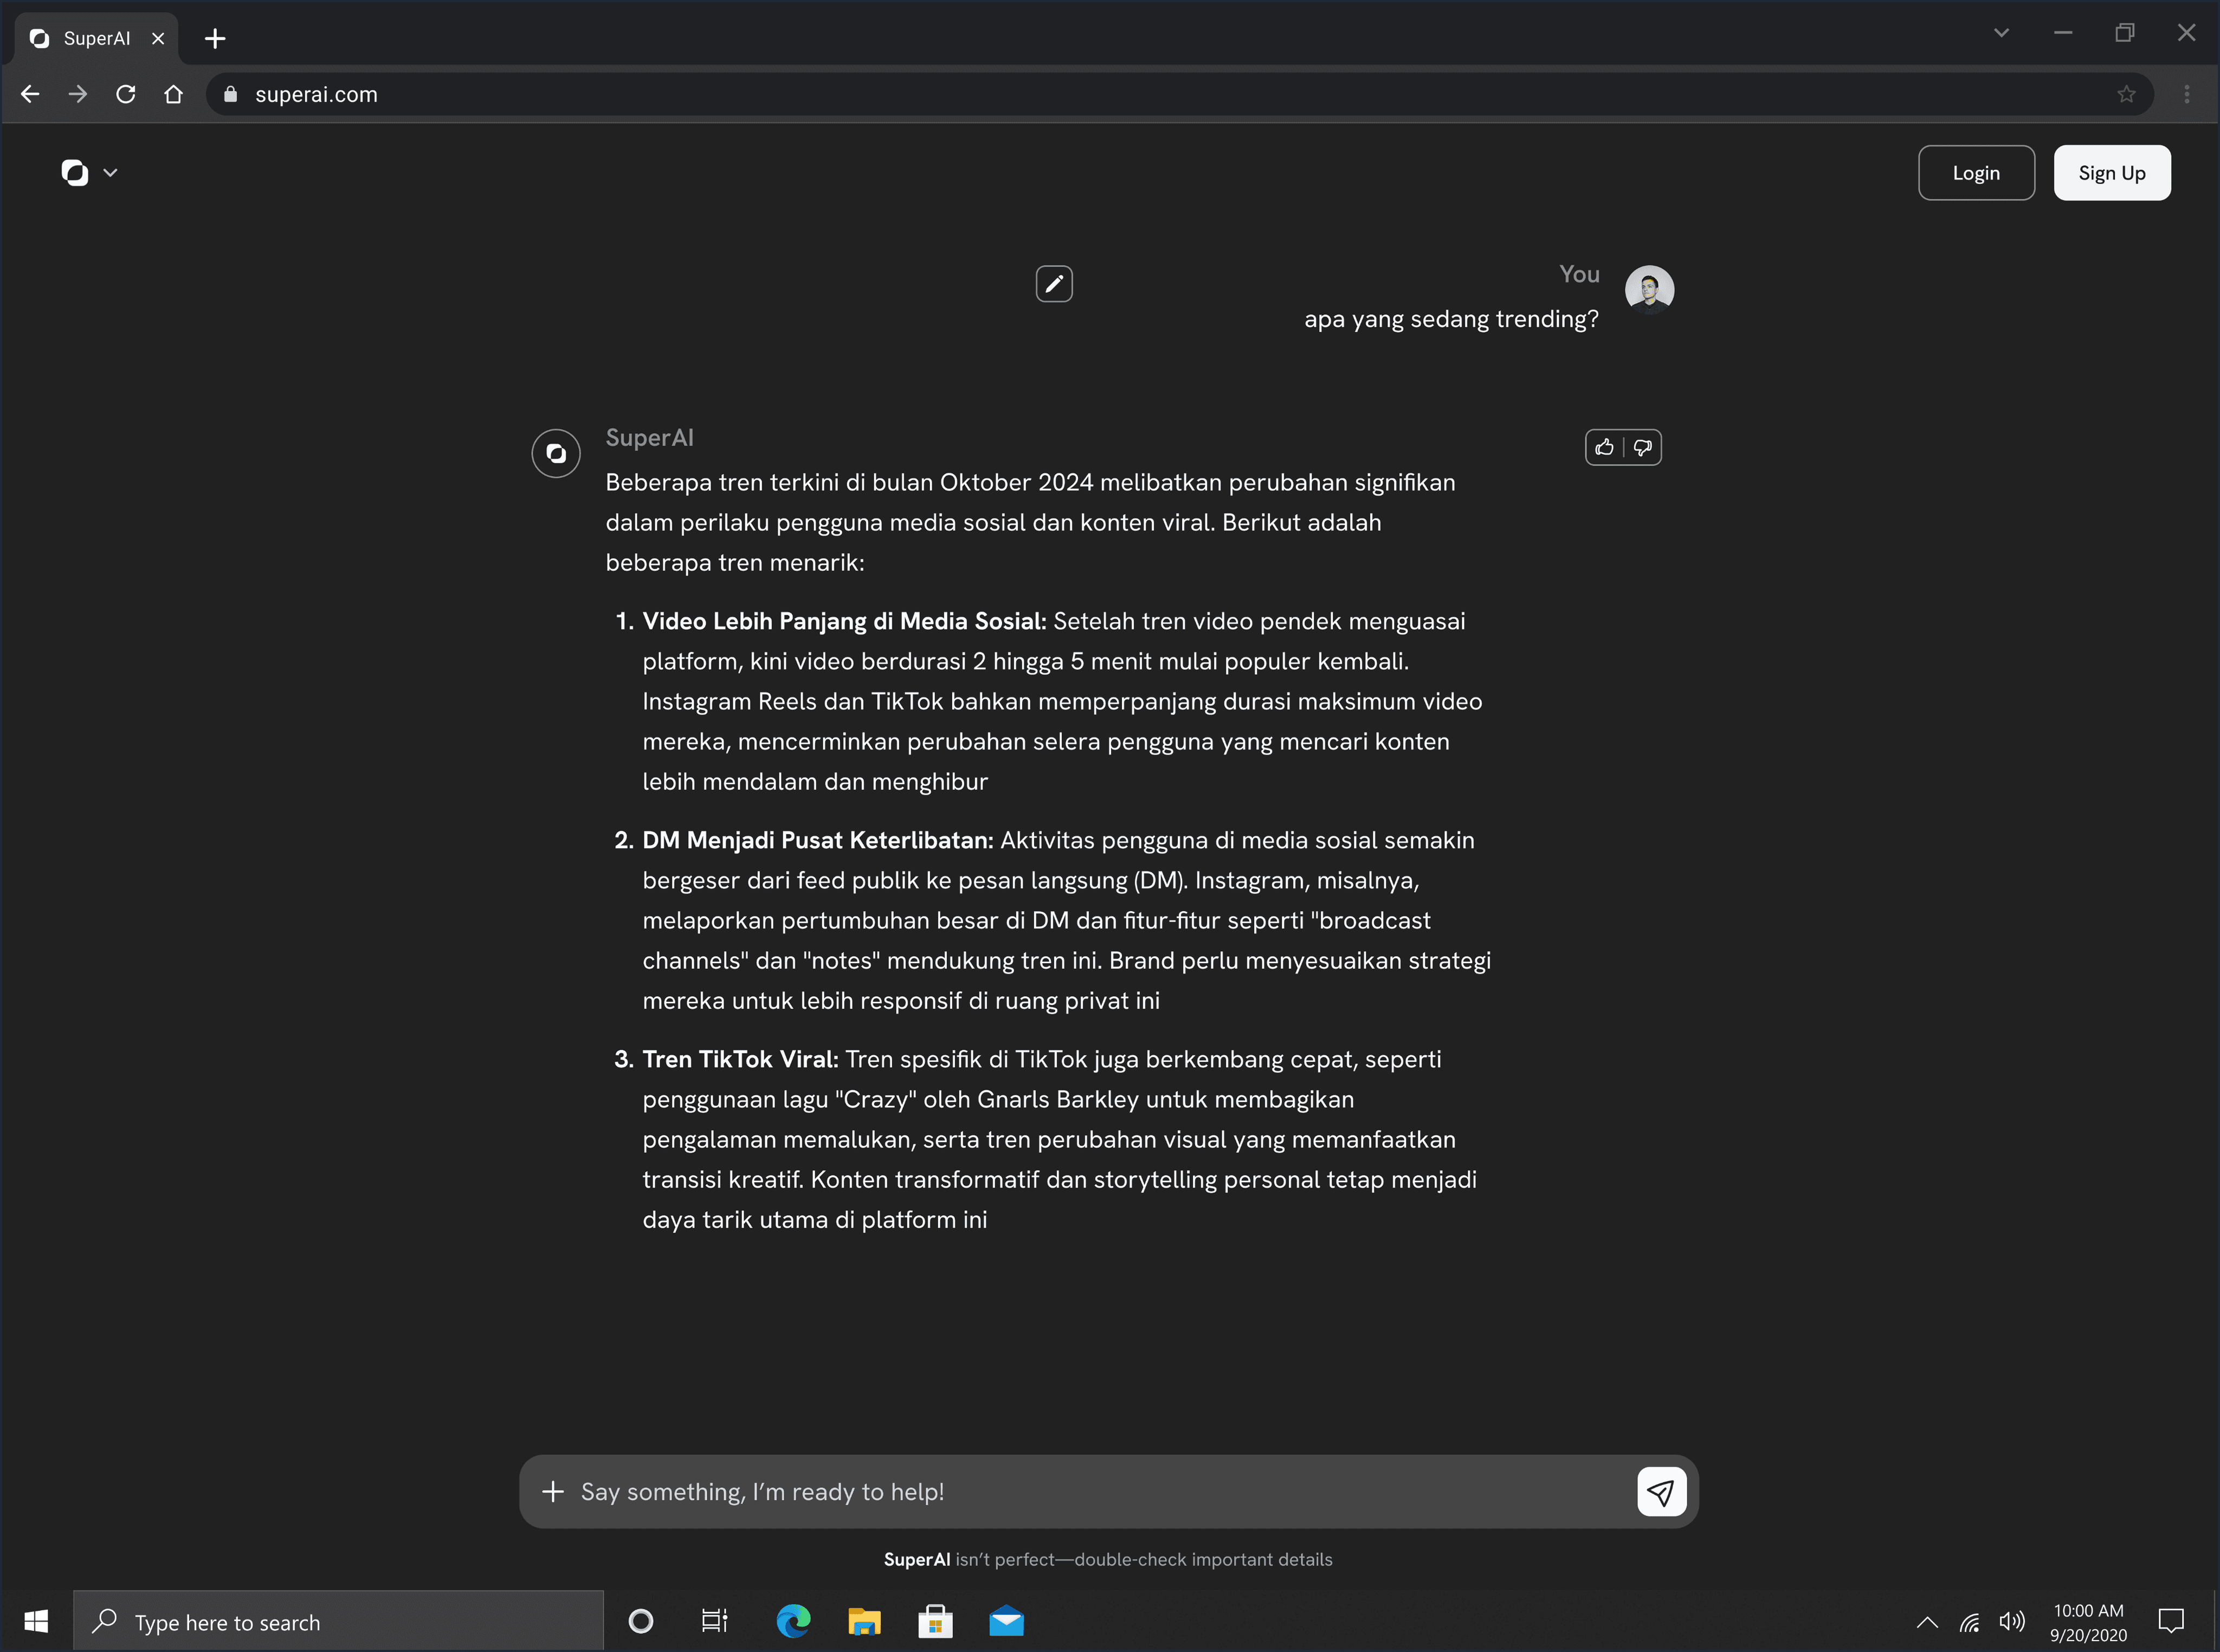Screen dimensions: 2220x1652
Task: Switch to the SuperAI tab
Action: [x=96, y=38]
